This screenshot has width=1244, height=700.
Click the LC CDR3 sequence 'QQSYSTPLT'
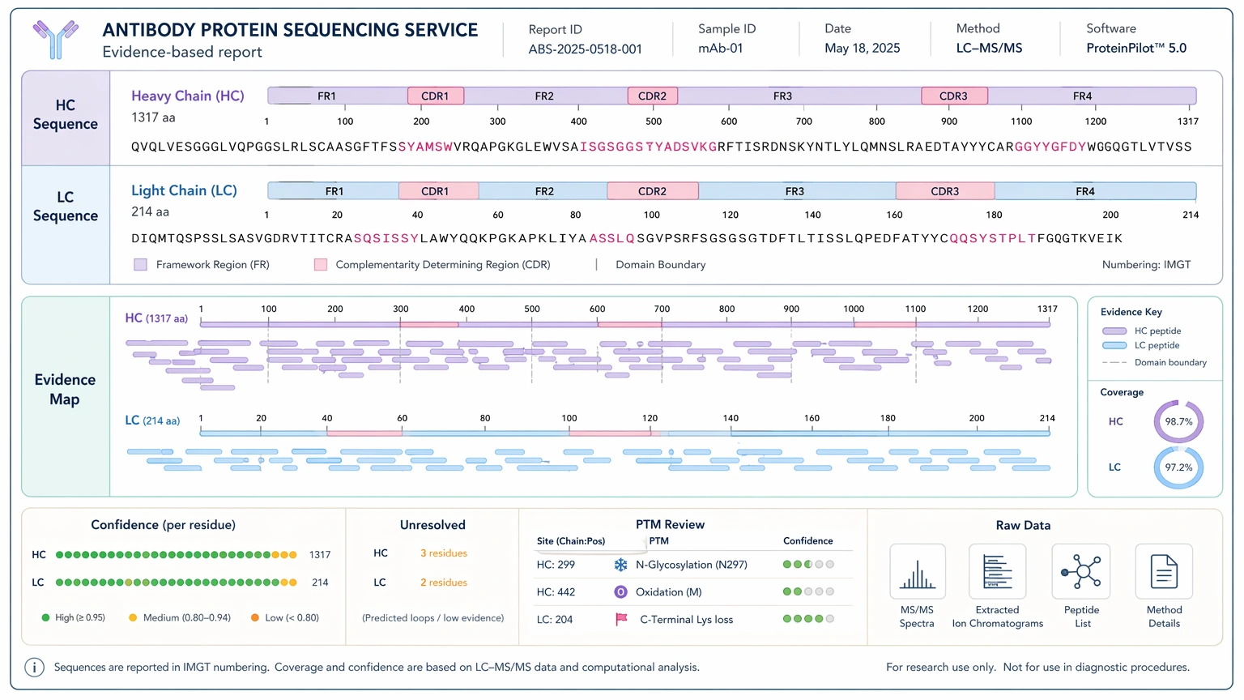[x=993, y=238]
